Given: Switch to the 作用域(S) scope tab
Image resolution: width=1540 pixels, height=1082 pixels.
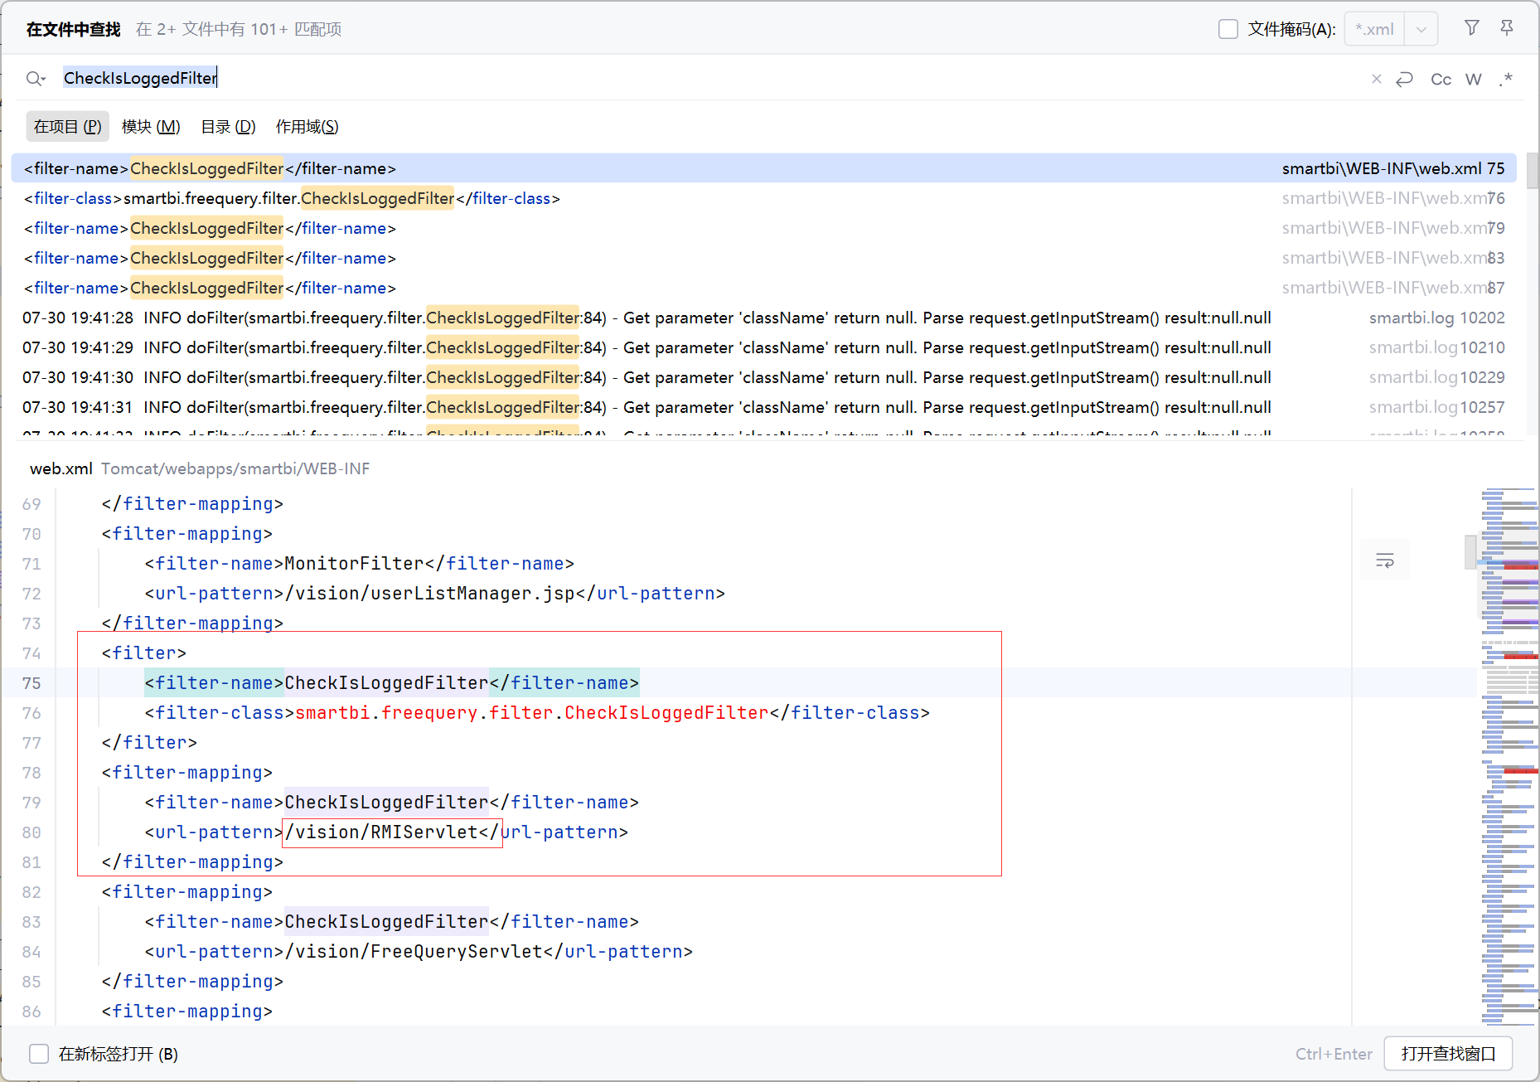Looking at the screenshot, I should tap(308, 126).
